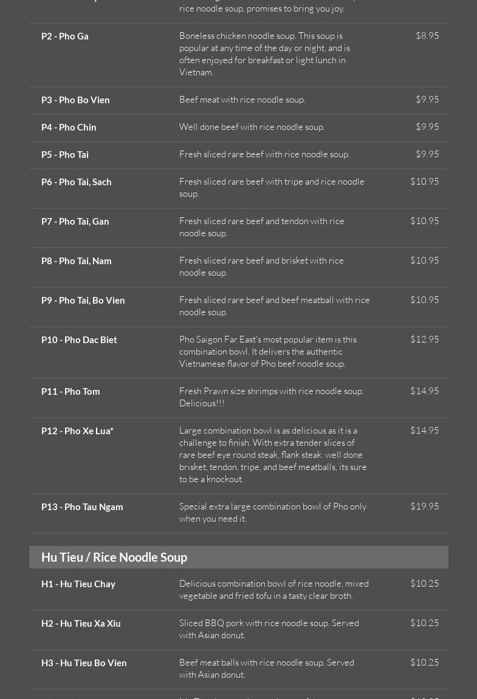Click the P5 - Pho Tai menu item
Screen dimensions: 477x699
tap(65, 155)
